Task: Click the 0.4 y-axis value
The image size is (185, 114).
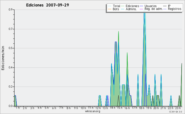Action: pyautogui.click(x=10, y=67)
